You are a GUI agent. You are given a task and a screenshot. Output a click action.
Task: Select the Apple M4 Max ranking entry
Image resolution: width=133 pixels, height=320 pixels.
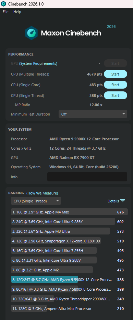tap(69, 212)
